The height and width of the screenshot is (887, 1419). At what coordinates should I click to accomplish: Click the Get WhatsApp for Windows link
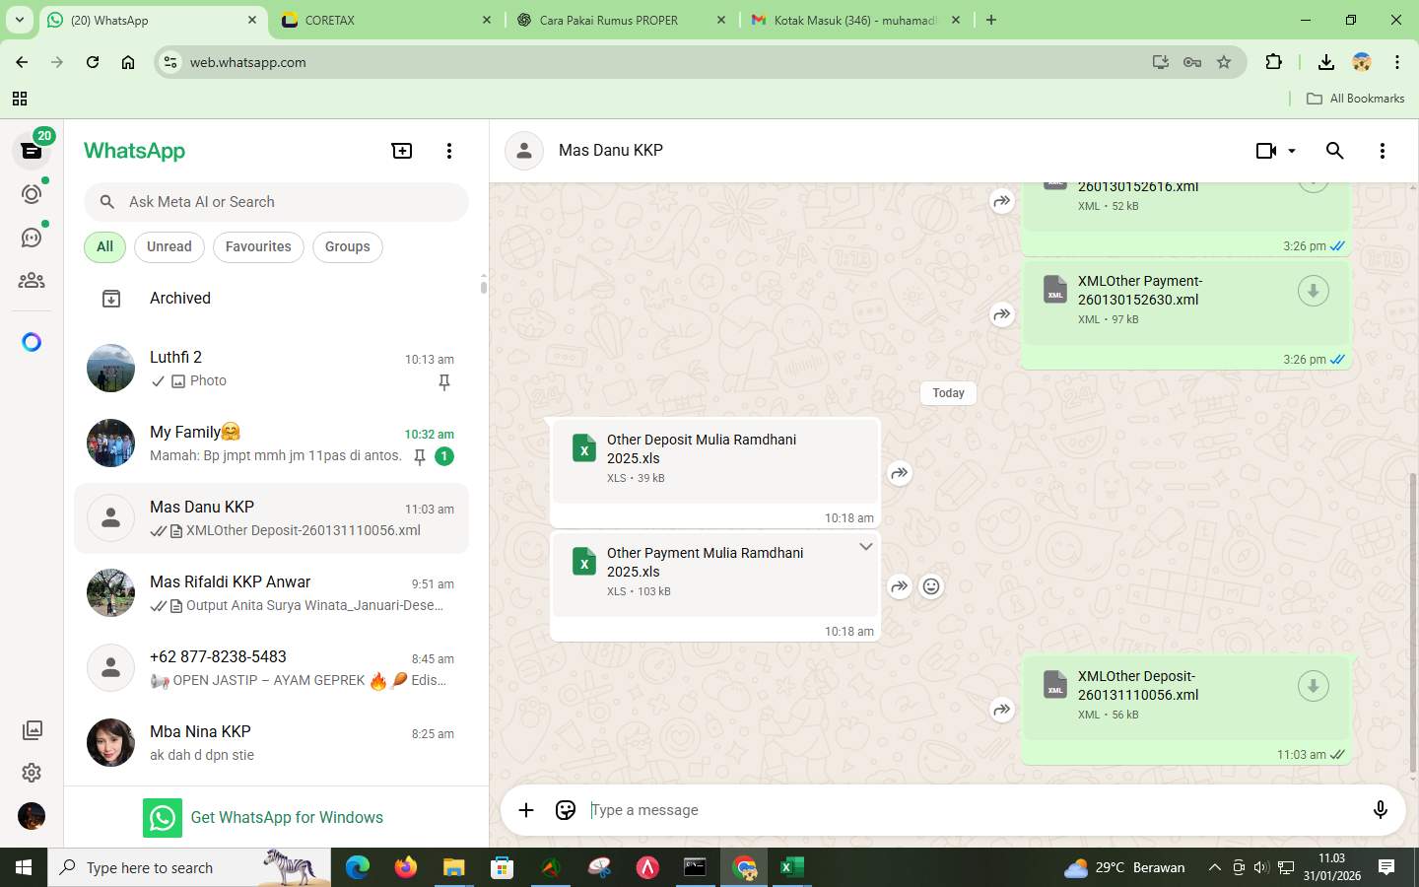coord(287,817)
